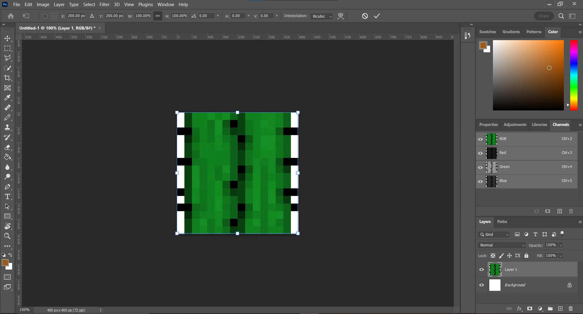This screenshot has width=583, height=314.
Task: Switch to the Swatches tab
Action: pos(487,32)
